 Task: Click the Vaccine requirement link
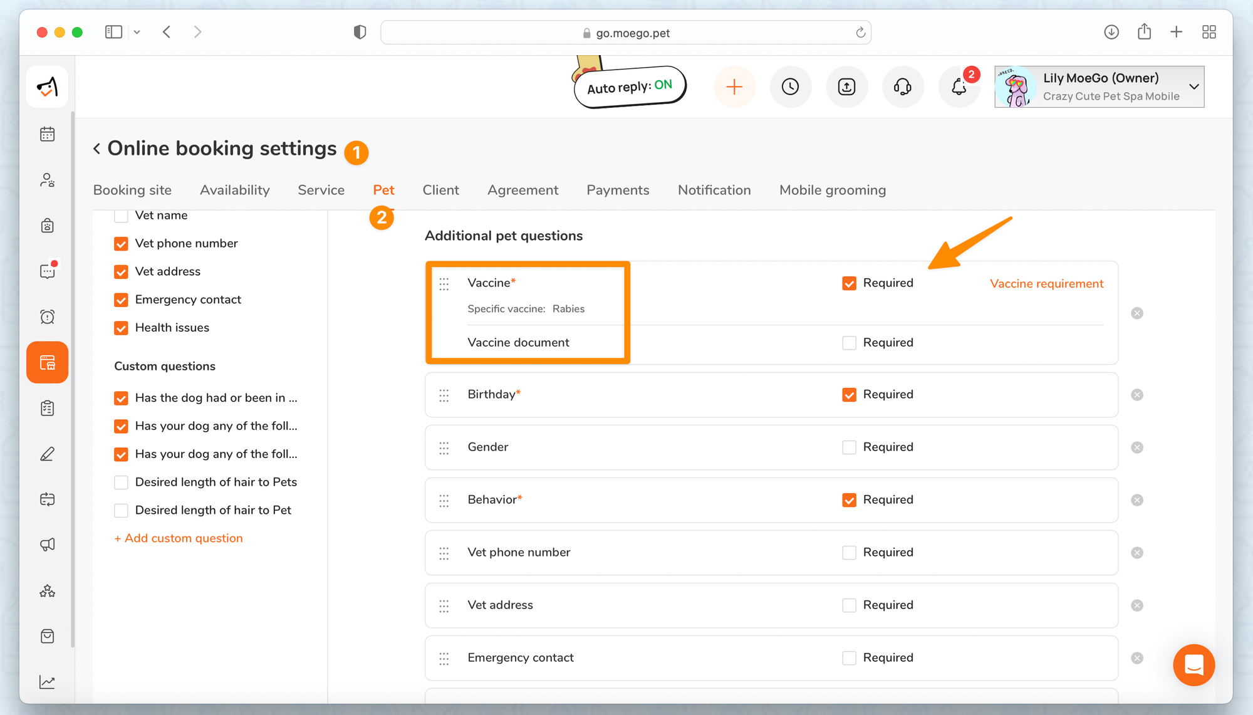coord(1046,283)
